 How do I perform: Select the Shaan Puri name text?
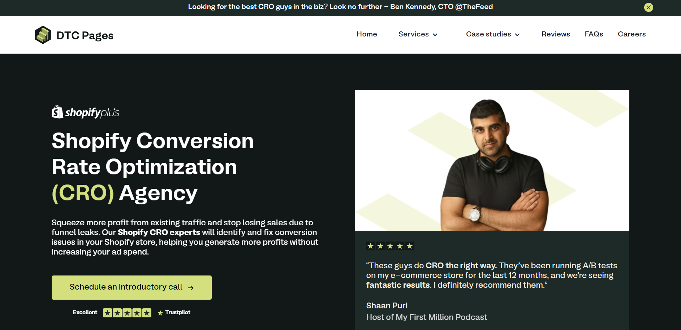pyautogui.click(x=387, y=305)
